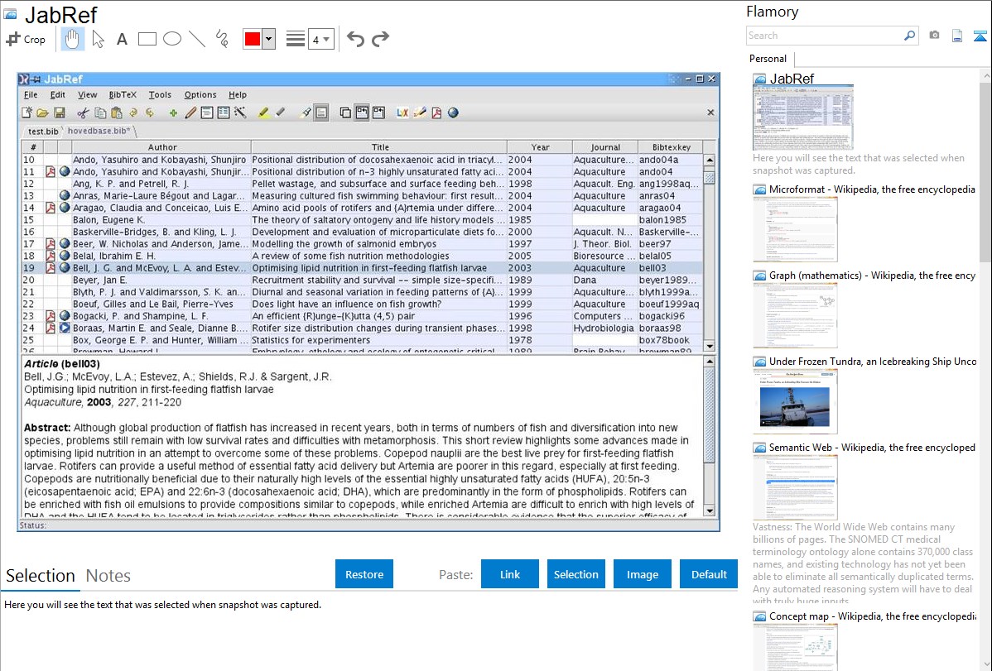This screenshot has width=992, height=671.
Task: Open the Personal tab in Flamory
Action: click(768, 59)
